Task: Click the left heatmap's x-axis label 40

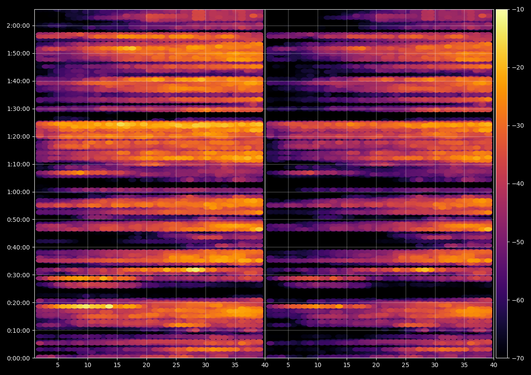Action: 264,365
